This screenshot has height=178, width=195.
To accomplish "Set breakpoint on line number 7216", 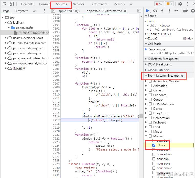I will 56,116.
